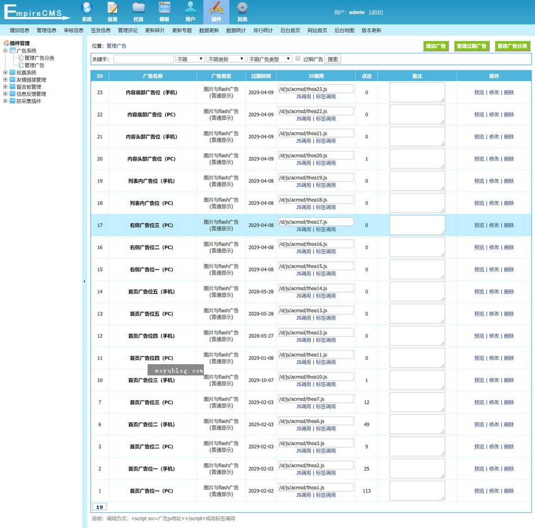Open the 版本更新 menu item

pos(371,30)
